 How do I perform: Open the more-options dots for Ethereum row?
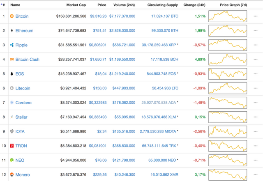click(x=256, y=30)
